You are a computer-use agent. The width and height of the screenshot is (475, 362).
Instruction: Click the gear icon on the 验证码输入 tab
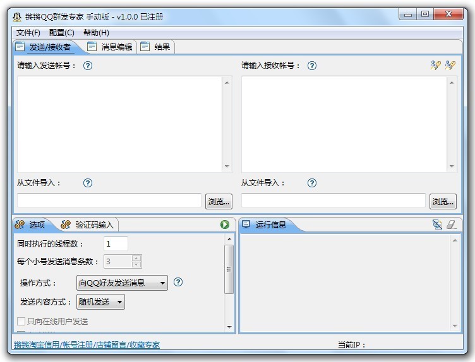click(66, 225)
